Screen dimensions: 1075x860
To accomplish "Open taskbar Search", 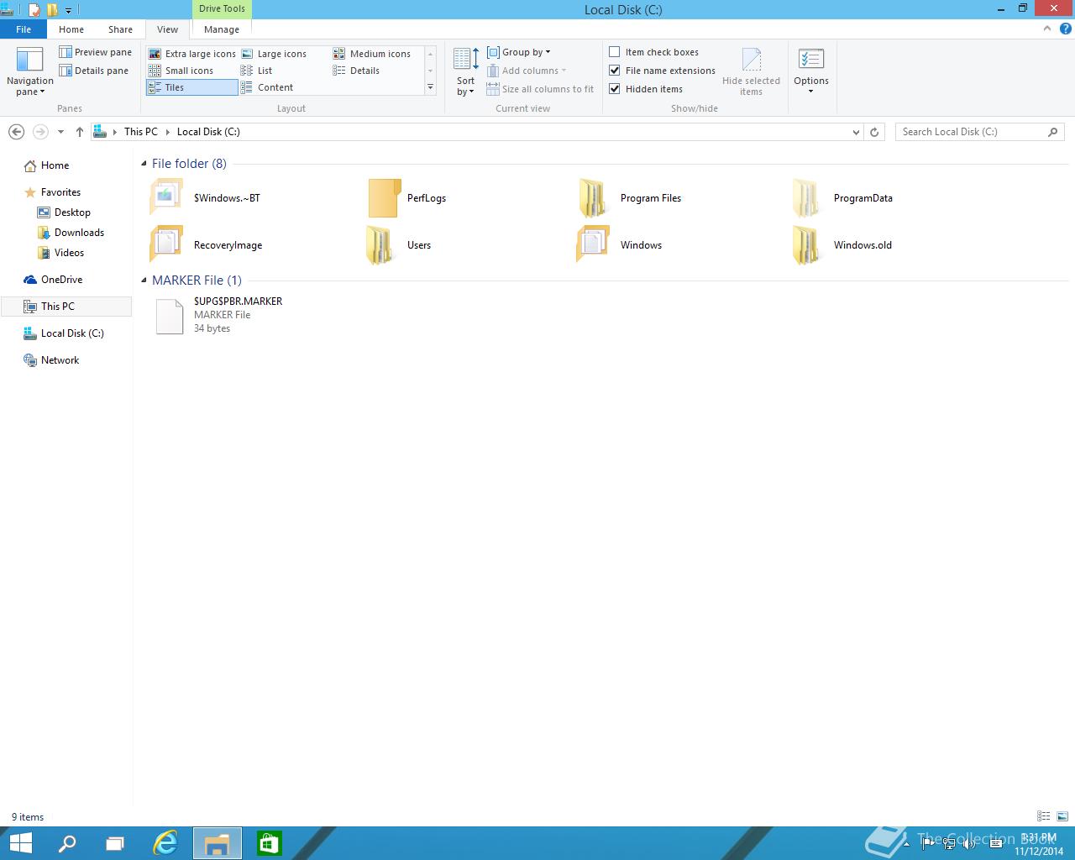I will pyautogui.click(x=67, y=843).
